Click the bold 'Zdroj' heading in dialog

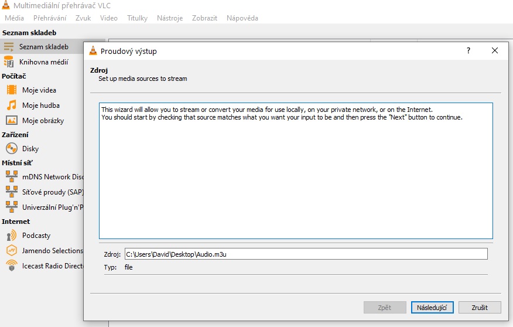(99, 70)
